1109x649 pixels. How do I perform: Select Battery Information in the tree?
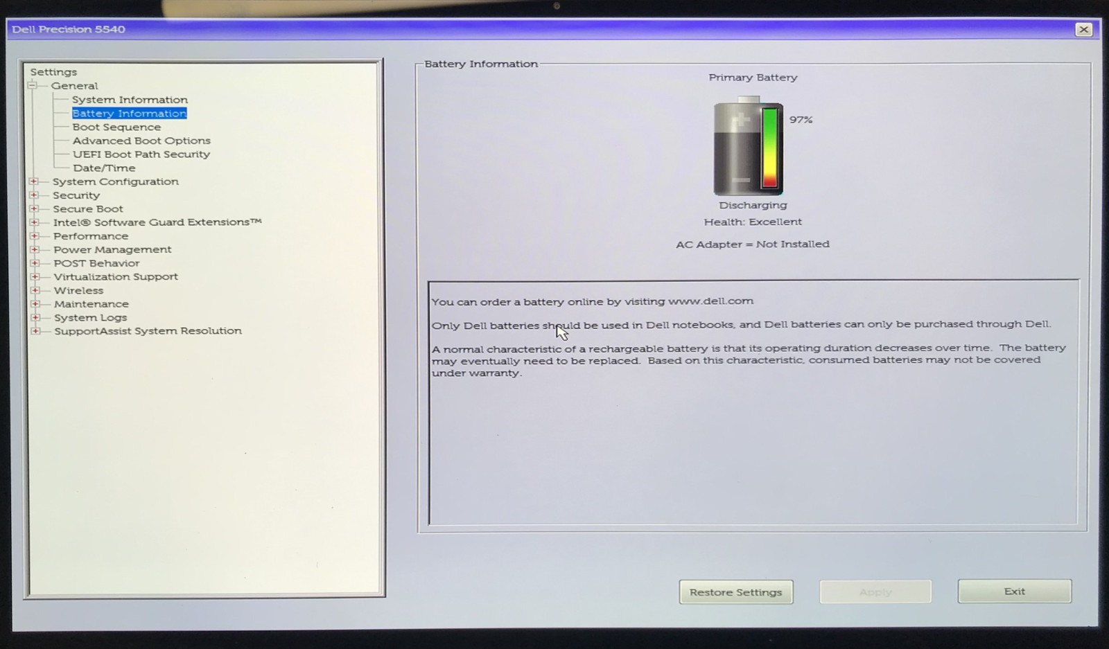pyautogui.click(x=129, y=114)
